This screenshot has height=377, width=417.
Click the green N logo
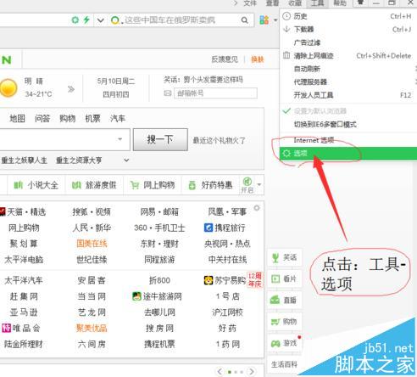click(6, 59)
